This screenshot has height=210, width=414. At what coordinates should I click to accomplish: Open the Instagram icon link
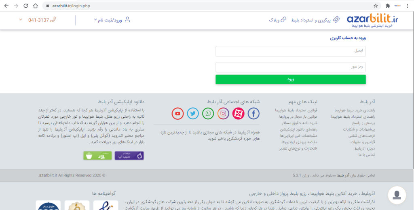(x=223, y=114)
